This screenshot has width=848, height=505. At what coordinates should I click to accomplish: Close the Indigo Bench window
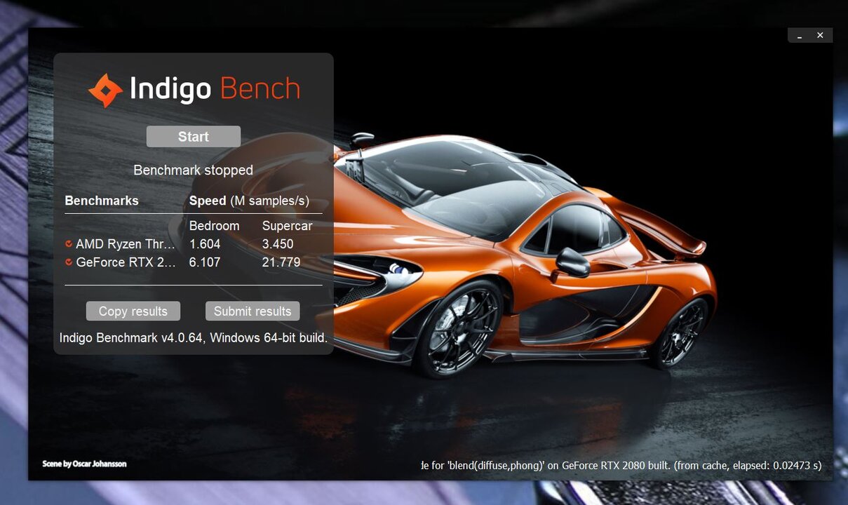pyautogui.click(x=821, y=35)
